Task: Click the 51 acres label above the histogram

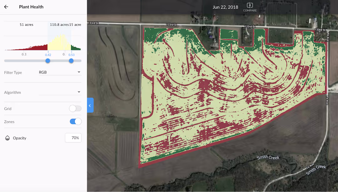Action: [26, 24]
